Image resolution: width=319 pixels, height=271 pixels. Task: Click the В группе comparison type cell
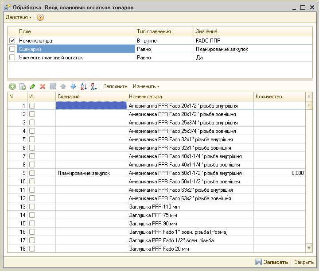(164, 40)
